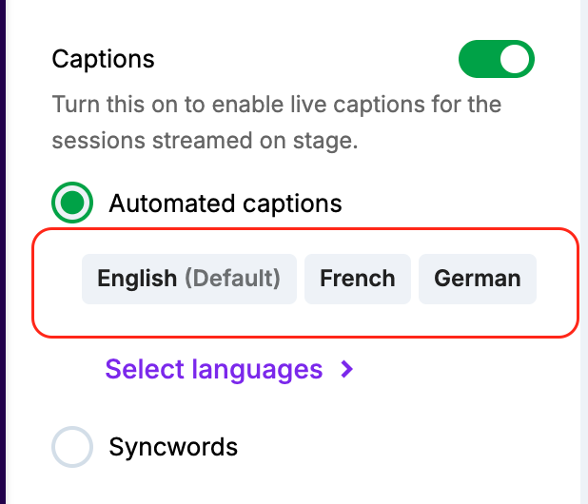The image size is (588, 504).
Task: Click the live captions description paragraph
Action: (x=276, y=104)
